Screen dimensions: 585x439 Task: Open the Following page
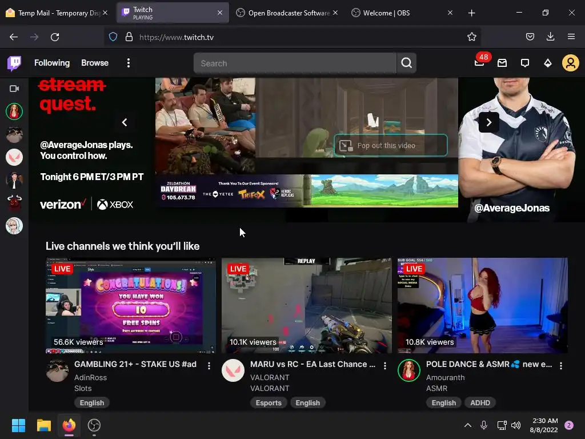52,63
